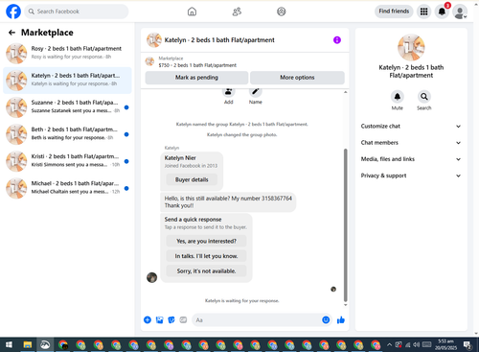Click sender avatar beside quick responses
The width and height of the screenshot is (479, 352).
pos(151,277)
